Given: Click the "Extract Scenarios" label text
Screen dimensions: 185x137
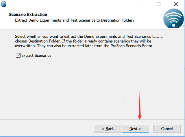Looking at the screenshot, I should (36, 55).
